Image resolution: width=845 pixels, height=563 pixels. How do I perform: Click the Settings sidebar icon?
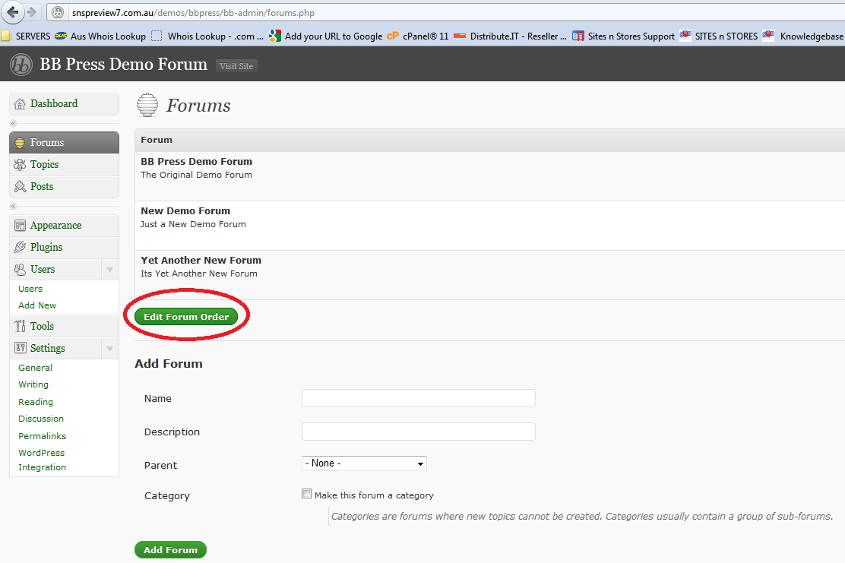tap(20, 348)
